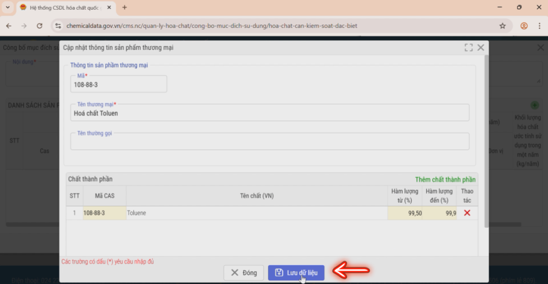Click the Tên thương mại field
548x284 pixels.
pos(270,113)
